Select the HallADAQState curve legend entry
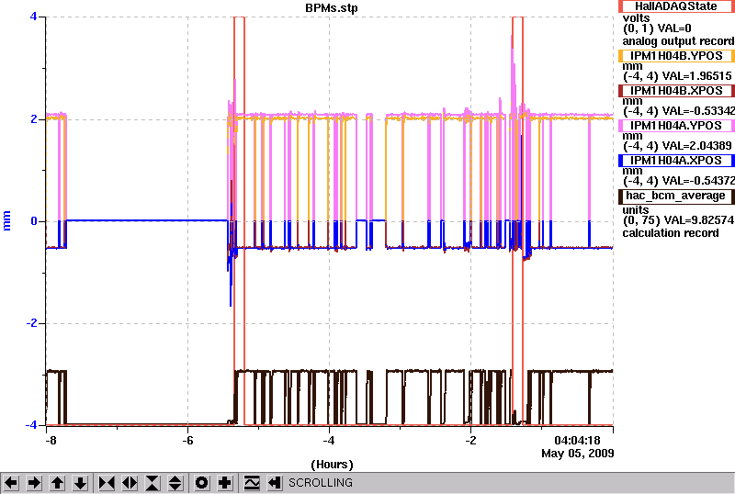 [x=676, y=6]
